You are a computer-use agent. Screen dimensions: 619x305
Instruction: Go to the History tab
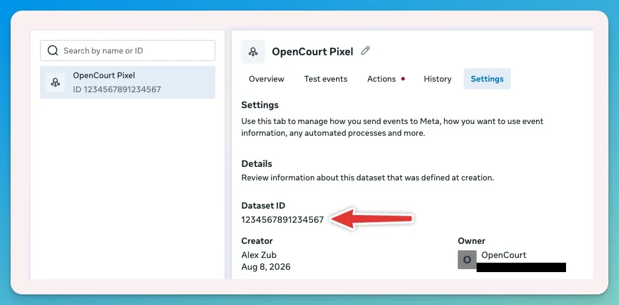pos(437,79)
